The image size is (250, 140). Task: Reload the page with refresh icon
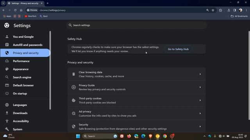pos(15,10)
